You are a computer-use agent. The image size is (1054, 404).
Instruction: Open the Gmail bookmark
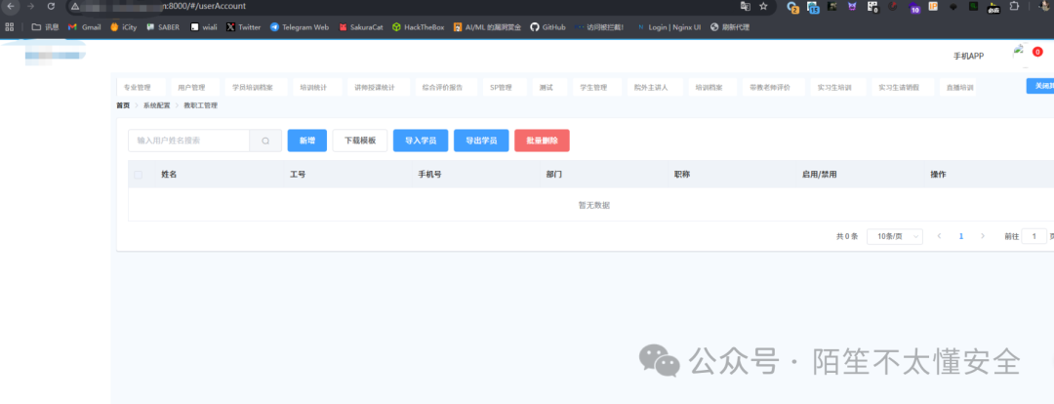pyautogui.click(x=85, y=27)
